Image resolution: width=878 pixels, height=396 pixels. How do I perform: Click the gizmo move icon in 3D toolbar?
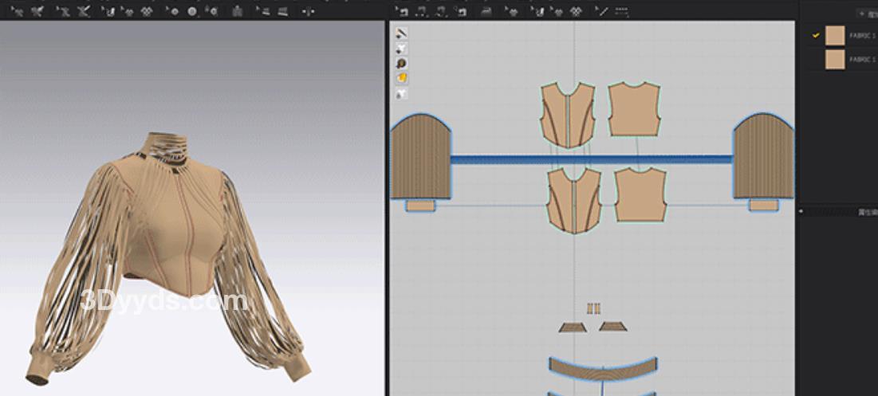click(x=309, y=11)
